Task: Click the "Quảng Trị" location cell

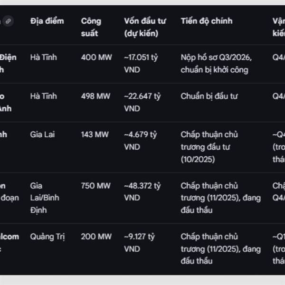Action: point(47,237)
